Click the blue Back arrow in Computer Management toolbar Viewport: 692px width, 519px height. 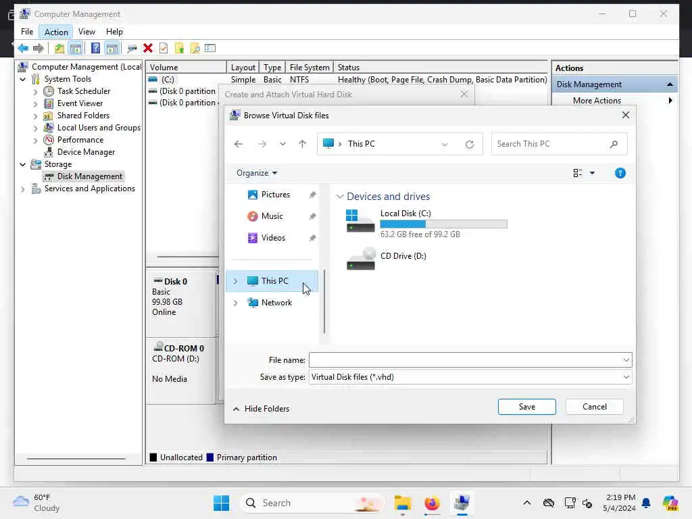point(23,48)
